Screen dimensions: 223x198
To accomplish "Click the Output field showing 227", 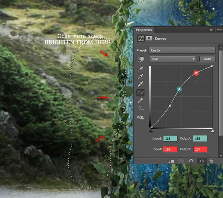I will 200,149.
